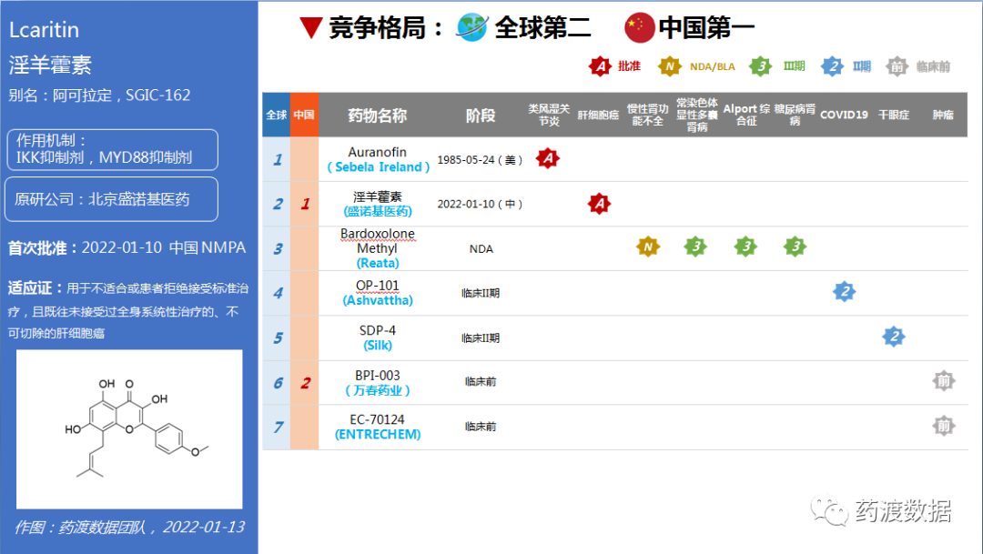Expand the COVID19 column header
This screenshot has width=983, height=554.
coord(843,115)
